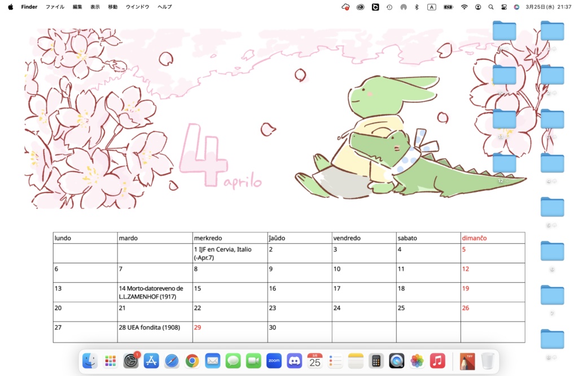Launch Zoom from the Dock

[x=274, y=361]
